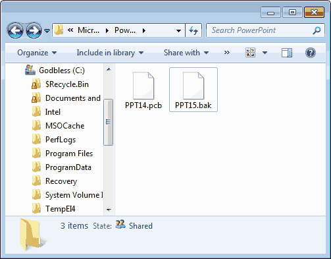Select Godbless (C:) drive in tree
The height and width of the screenshot is (259, 331).
(62, 71)
